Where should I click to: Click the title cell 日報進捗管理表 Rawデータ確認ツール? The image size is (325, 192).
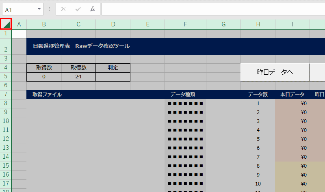click(x=81, y=46)
